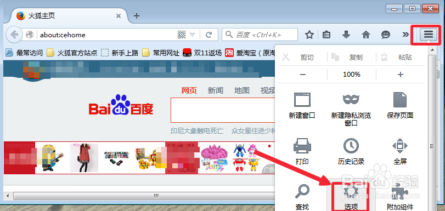This screenshot has height=211, width=445.
Task: Open the hamburger menu button
Action: [x=429, y=35]
